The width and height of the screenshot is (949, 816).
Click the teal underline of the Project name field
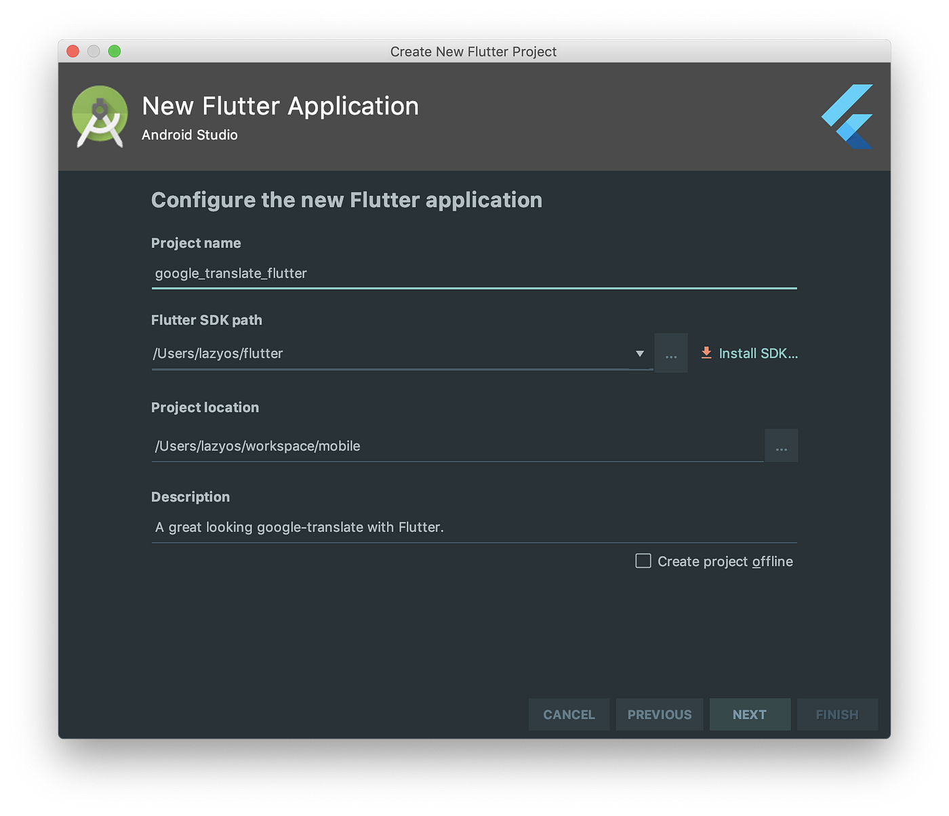pyautogui.click(x=474, y=289)
